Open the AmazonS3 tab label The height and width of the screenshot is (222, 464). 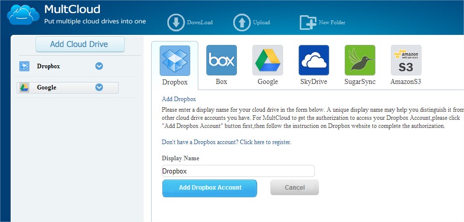pos(406,82)
